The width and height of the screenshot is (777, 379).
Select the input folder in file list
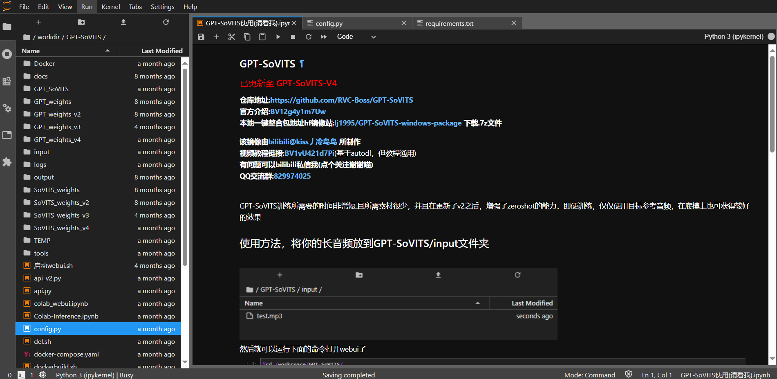pos(98,152)
